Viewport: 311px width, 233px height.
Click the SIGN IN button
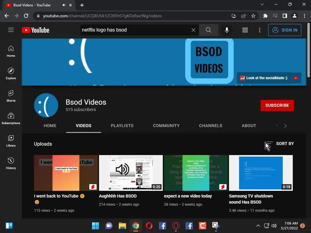(x=285, y=30)
